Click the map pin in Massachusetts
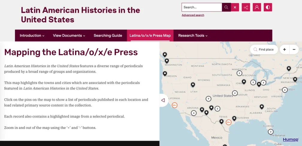Viewport: 302px width, 146px height. pos(295,79)
